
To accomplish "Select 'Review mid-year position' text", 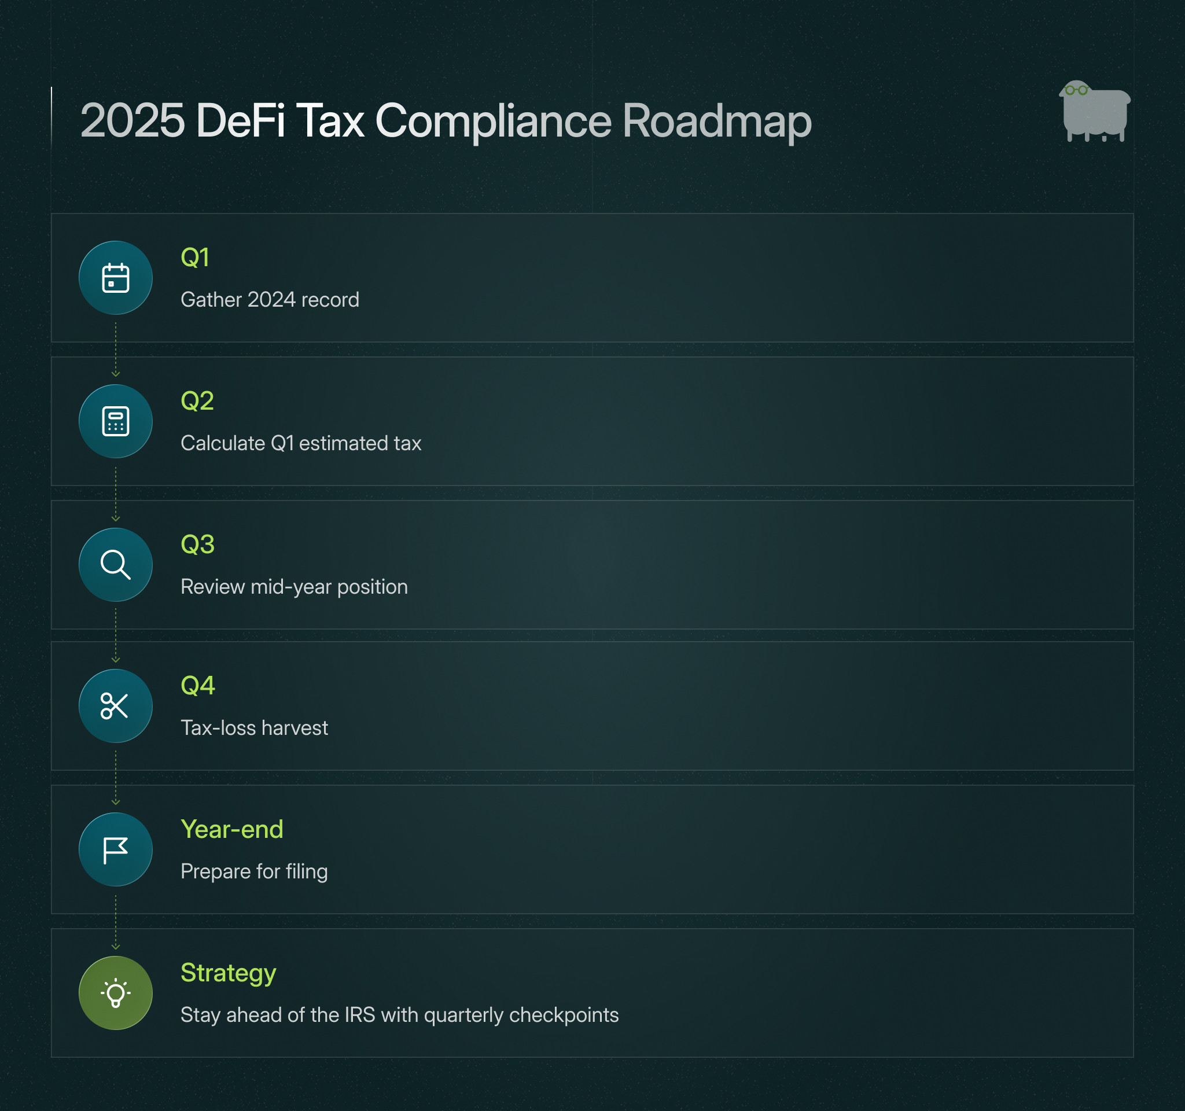I will pos(294,587).
